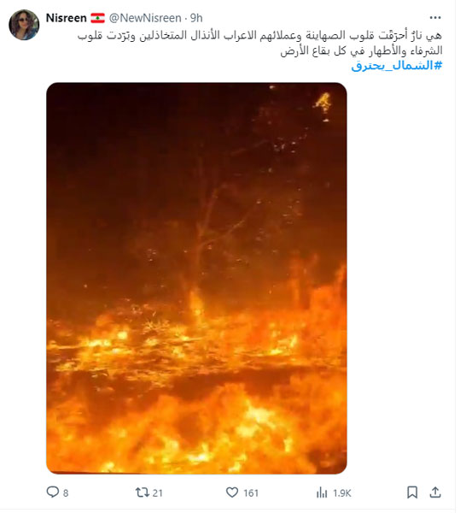Screen dimensions: 460x513
Task: Click Nisreen's profile picture
Action: click(24, 25)
